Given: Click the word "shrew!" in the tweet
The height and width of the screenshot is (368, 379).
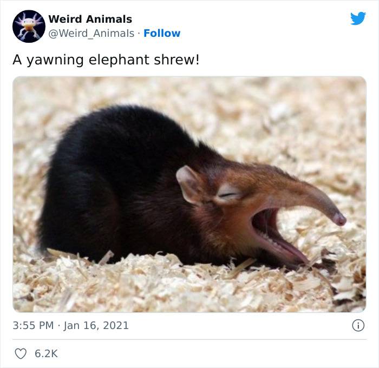Looking at the screenshot, I should click(177, 60).
